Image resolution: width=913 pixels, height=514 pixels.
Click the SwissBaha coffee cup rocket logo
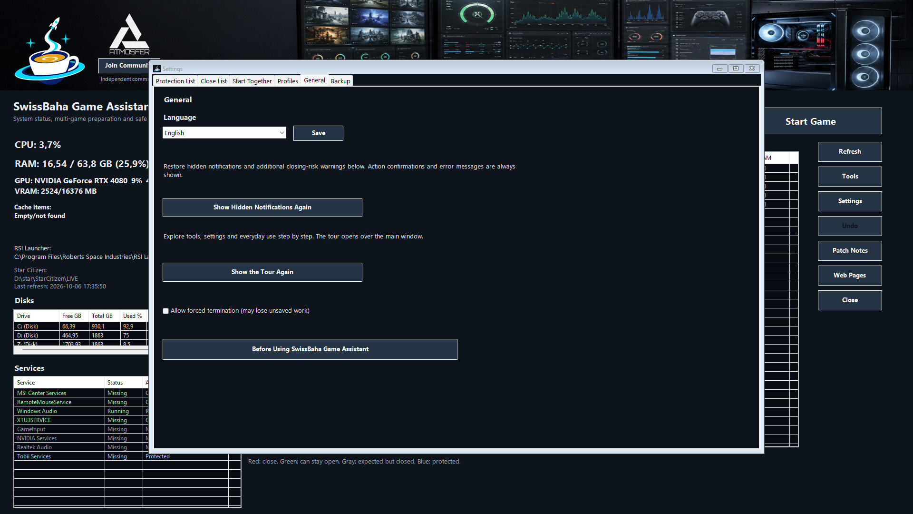[49, 50]
